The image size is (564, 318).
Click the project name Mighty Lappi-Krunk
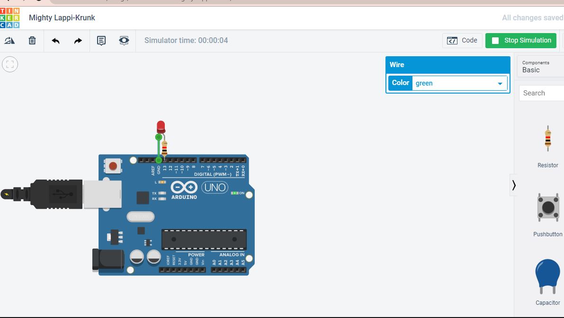(62, 17)
